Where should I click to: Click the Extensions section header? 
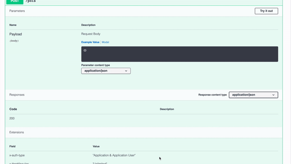pyautogui.click(x=16, y=132)
